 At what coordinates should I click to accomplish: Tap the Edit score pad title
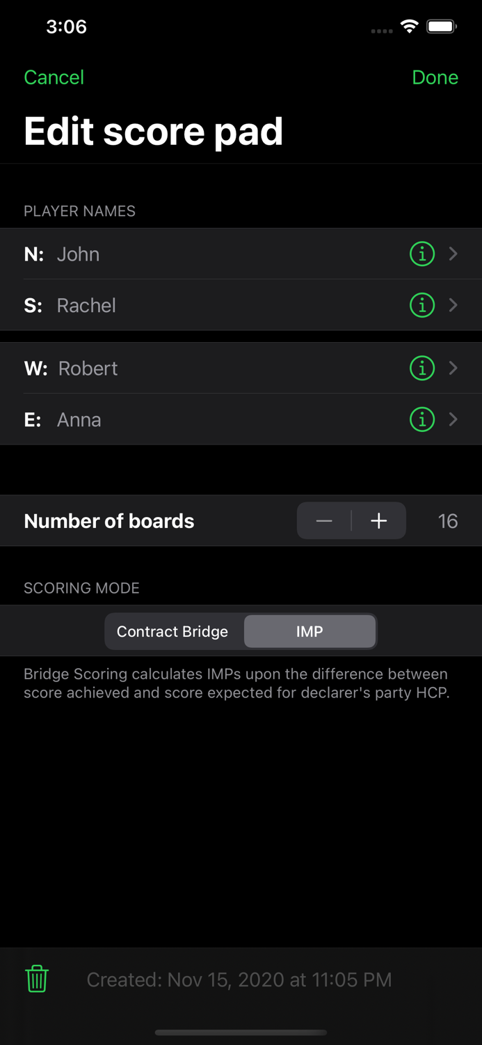click(154, 131)
